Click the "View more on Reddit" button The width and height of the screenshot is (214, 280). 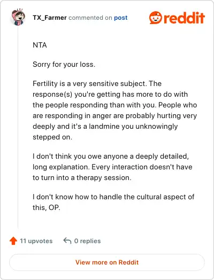point(107,262)
